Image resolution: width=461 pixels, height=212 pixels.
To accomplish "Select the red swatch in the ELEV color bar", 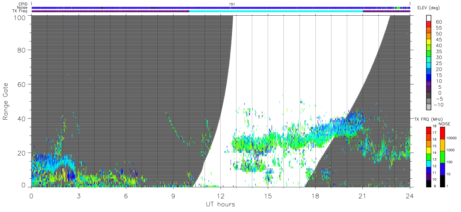I will (x=429, y=24).
